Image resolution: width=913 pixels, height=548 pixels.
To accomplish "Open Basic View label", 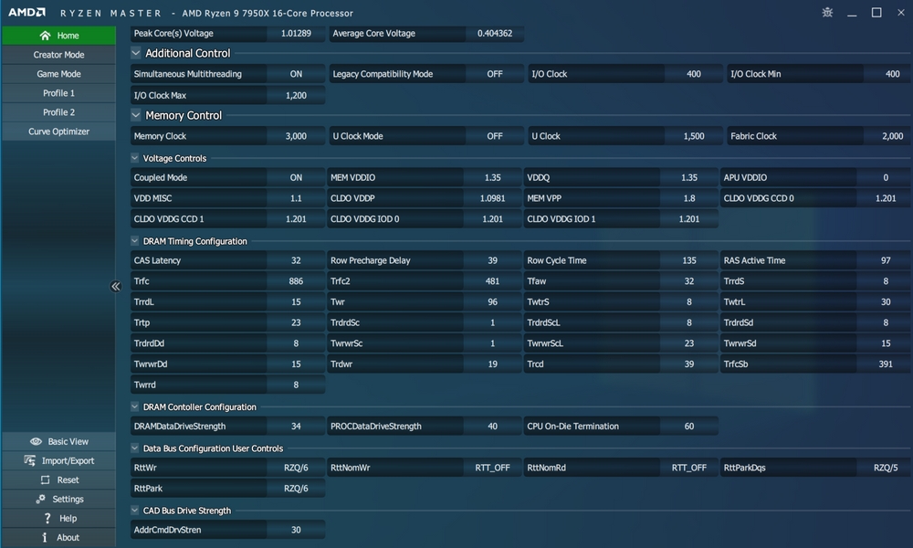I will point(68,441).
